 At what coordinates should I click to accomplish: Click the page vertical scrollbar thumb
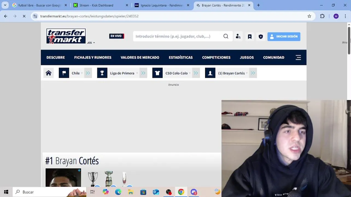click(x=349, y=40)
